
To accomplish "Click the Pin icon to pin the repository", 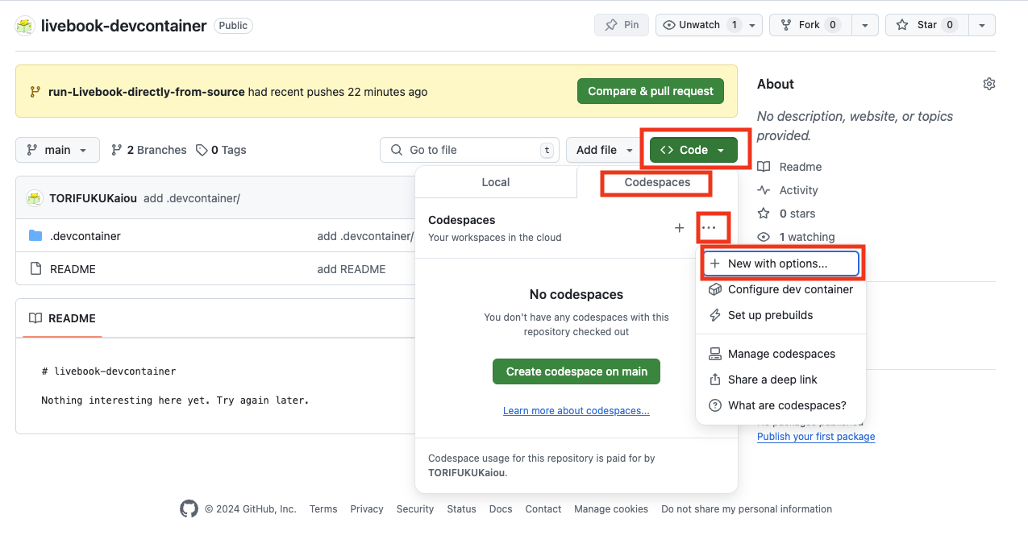I will tap(611, 25).
